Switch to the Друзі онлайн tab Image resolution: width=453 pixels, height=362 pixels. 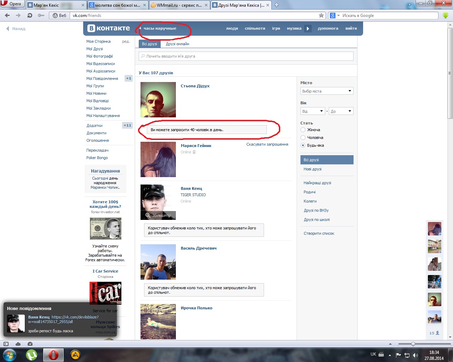point(177,44)
